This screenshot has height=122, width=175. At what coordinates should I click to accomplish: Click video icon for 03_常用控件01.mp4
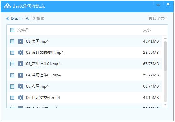pyautogui.click(x=20, y=64)
